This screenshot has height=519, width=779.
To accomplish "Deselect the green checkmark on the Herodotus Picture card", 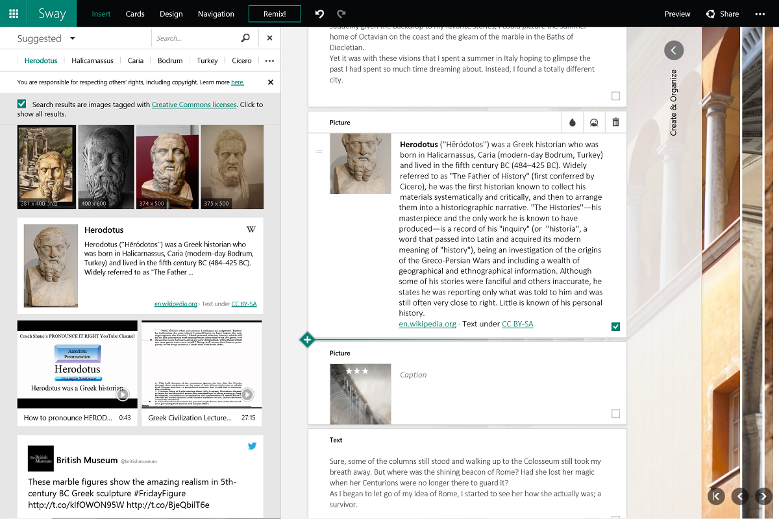I will [615, 327].
